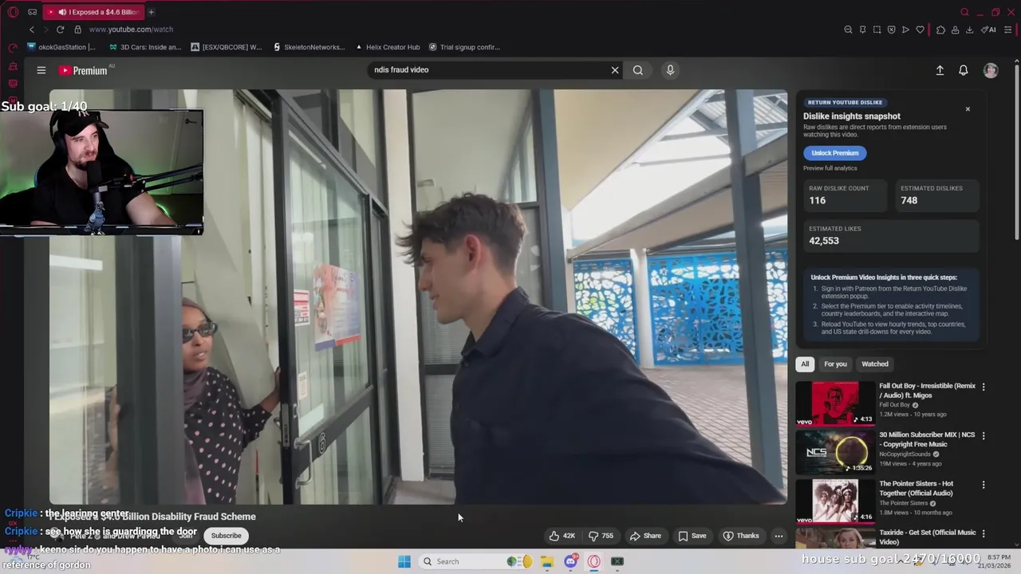Select the Watched filter chip
The width and height of the screenshot is (1021, 574).
(875, 364)
